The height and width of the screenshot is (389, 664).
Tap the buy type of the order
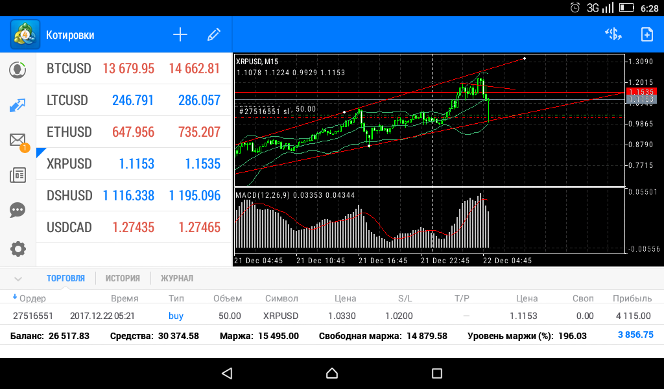click(x=176, y=316)
